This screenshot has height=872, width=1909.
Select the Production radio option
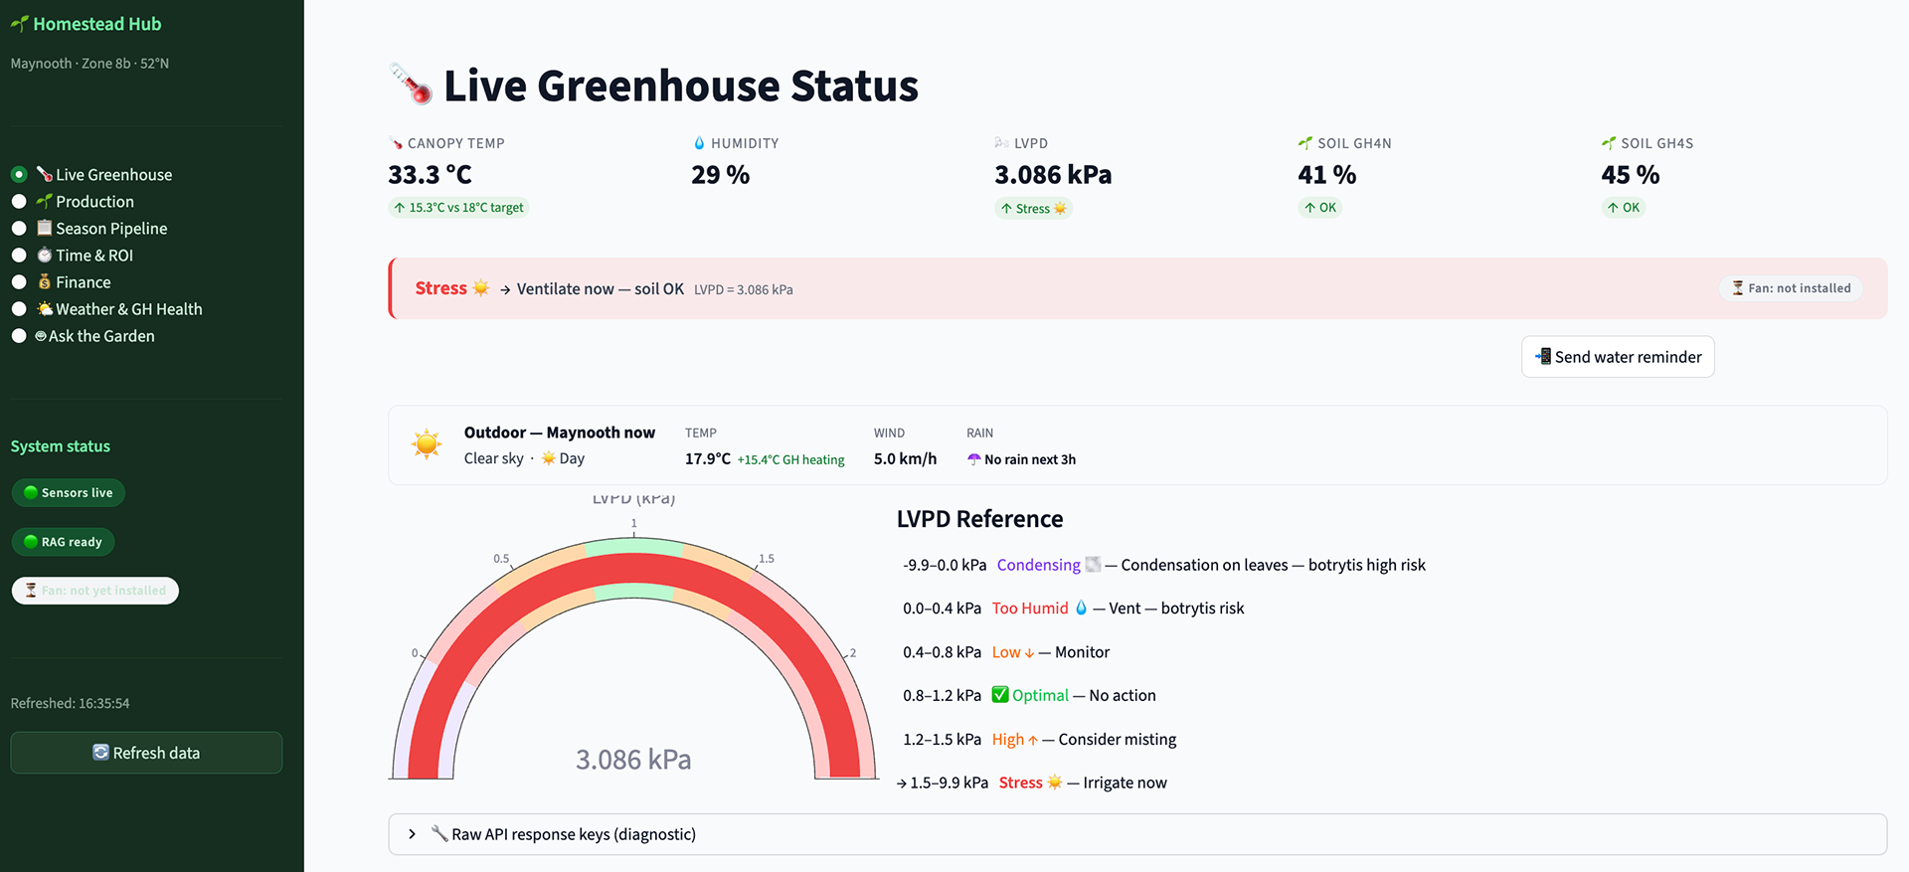tap(19, 202)
